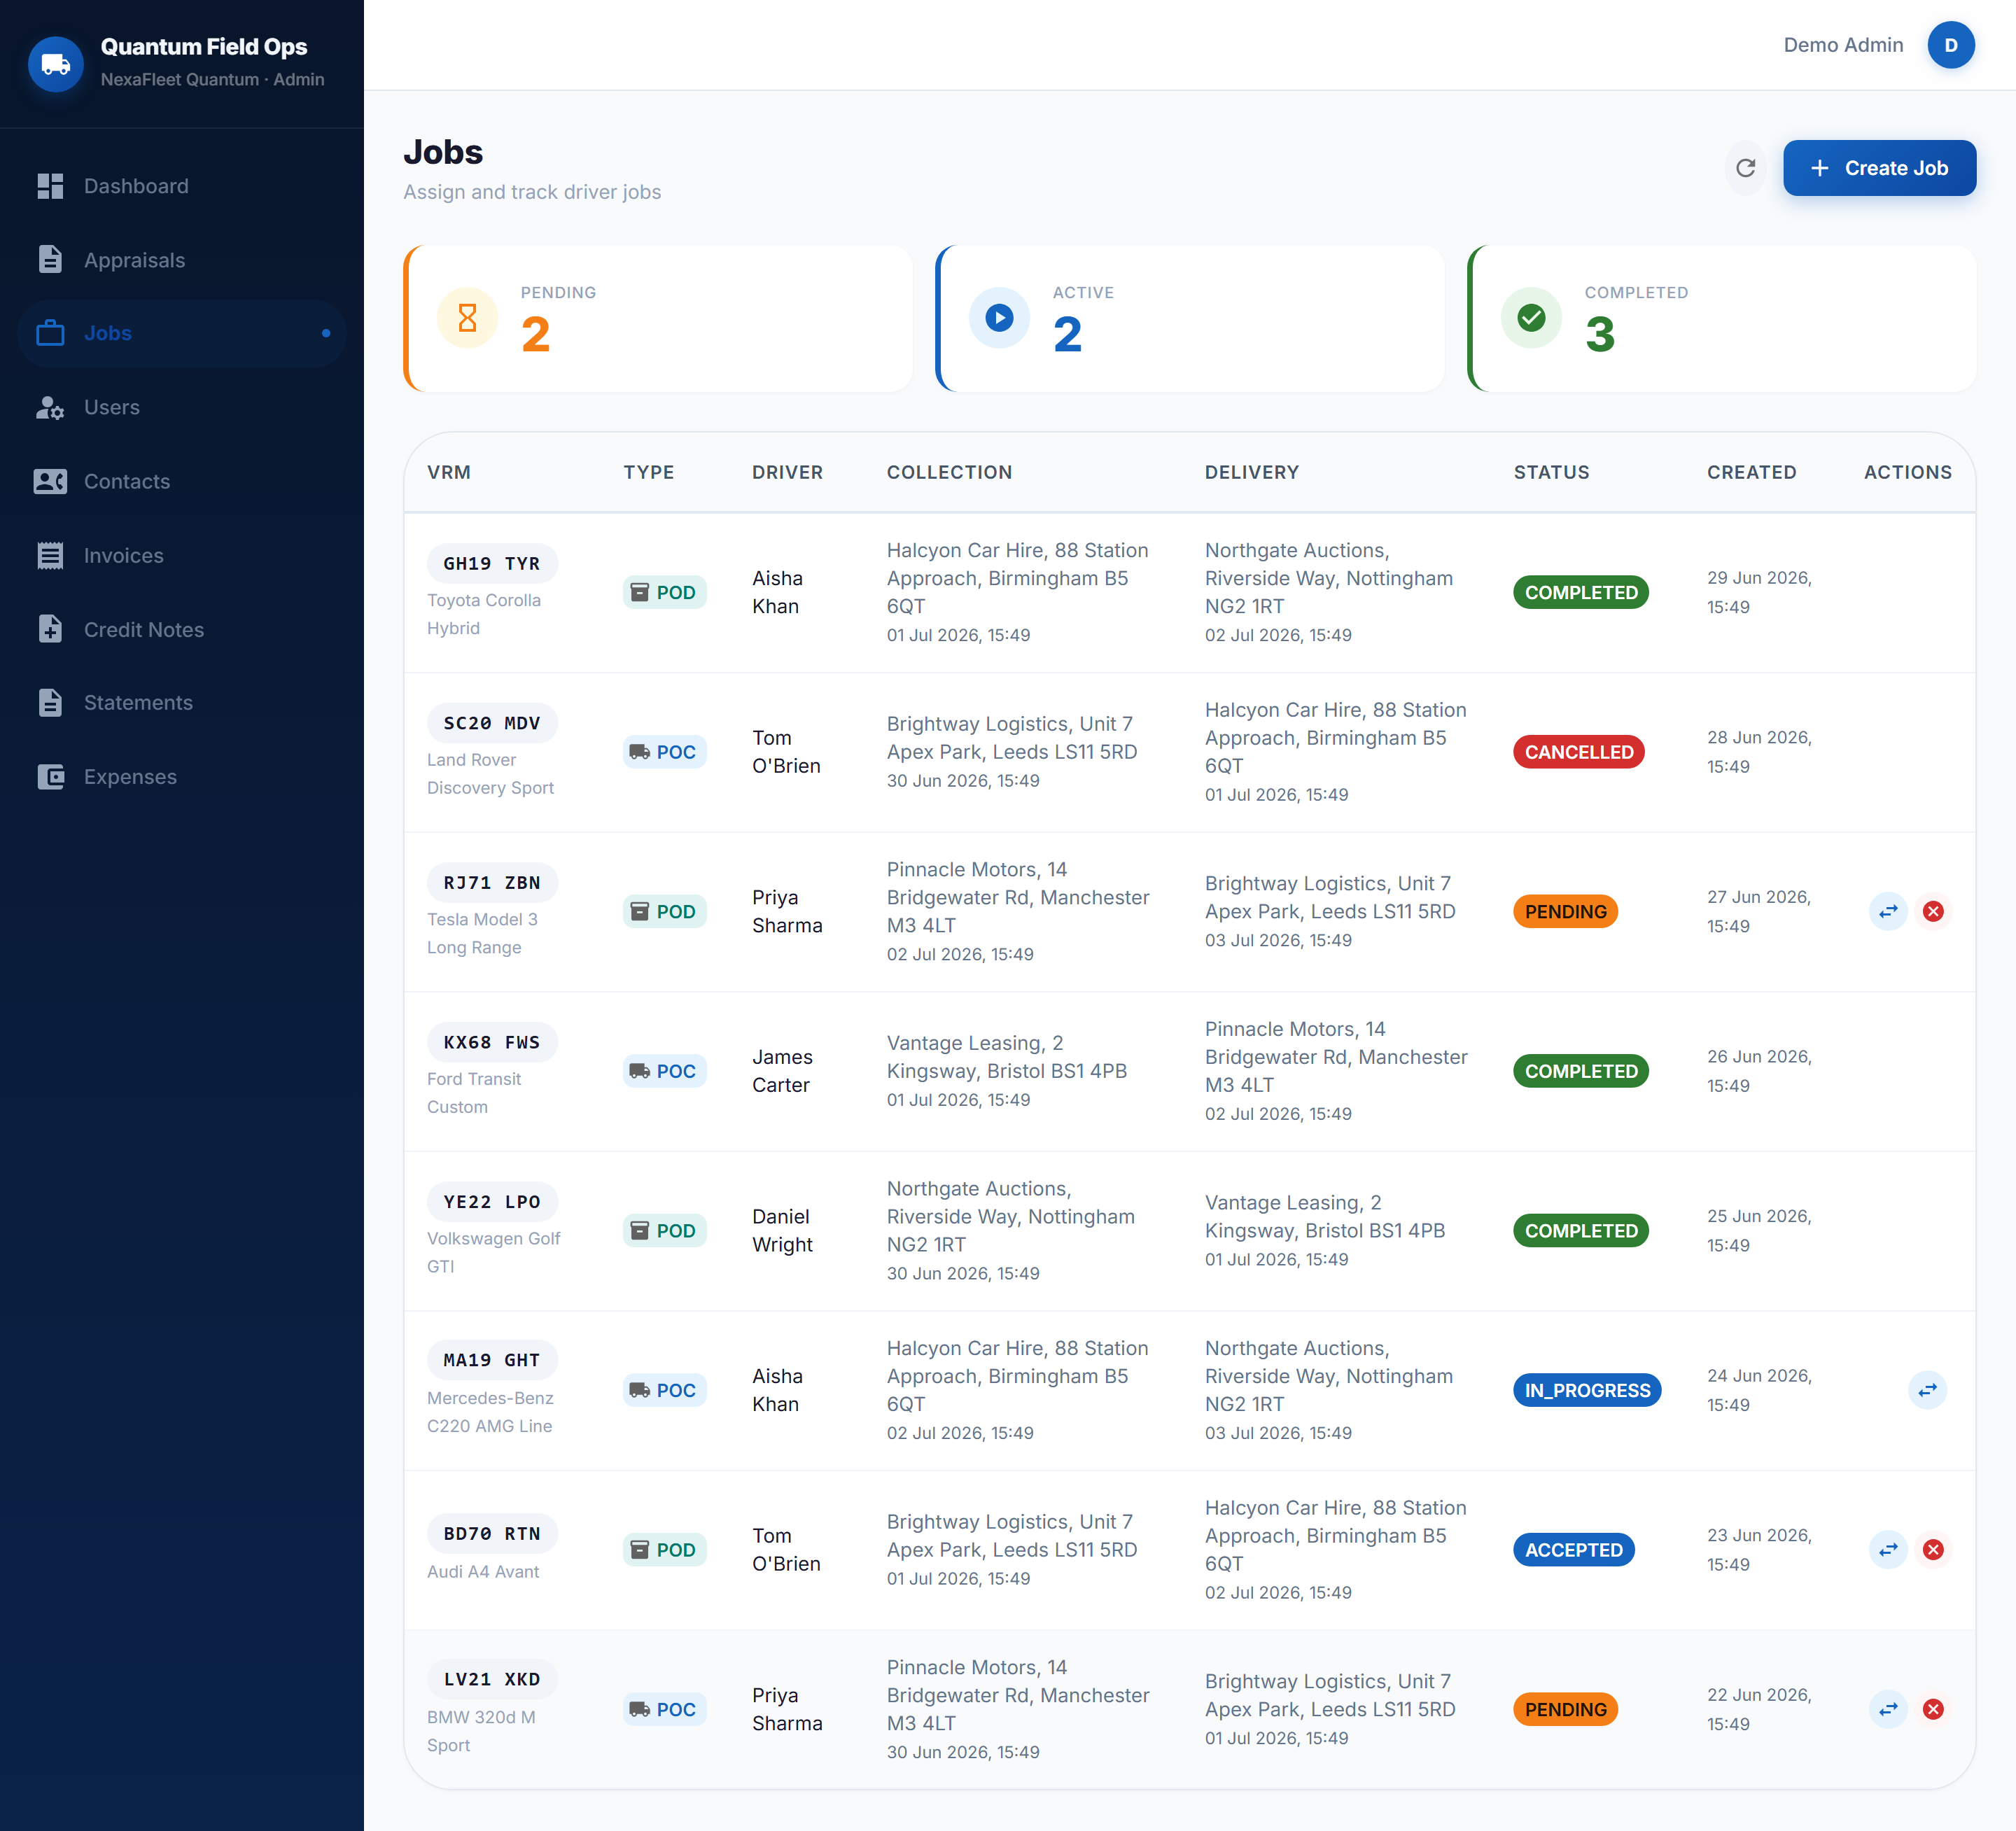Click driver Daniel Wright
This screenshot has width=2016, height=1831.
click(x=782, y=1230)
